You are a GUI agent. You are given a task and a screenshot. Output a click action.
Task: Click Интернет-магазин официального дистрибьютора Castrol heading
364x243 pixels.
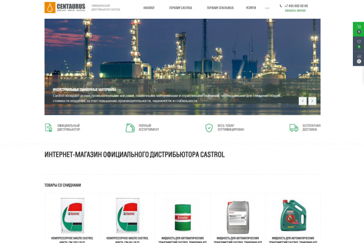tap(134, 154)
